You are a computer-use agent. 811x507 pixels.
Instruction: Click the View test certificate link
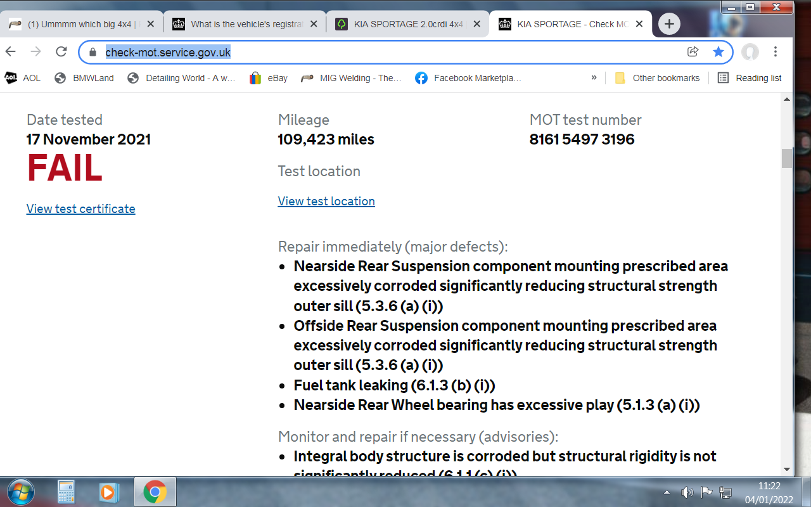80,209
